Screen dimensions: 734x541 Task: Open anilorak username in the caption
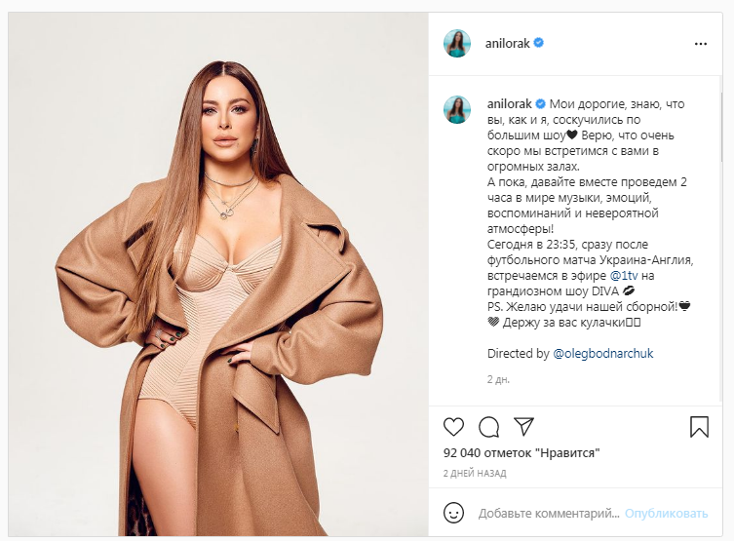509,104
